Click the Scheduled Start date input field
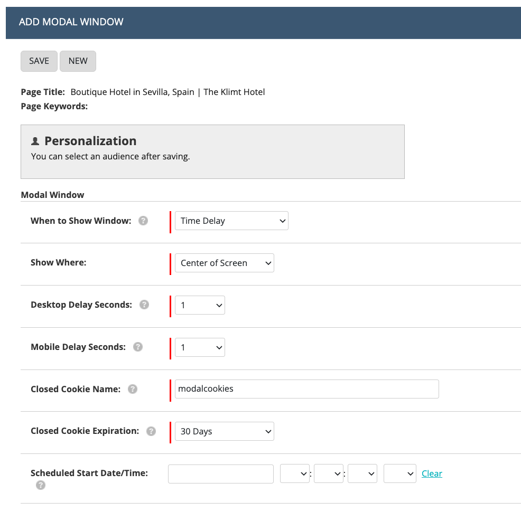 pos(221,474)
